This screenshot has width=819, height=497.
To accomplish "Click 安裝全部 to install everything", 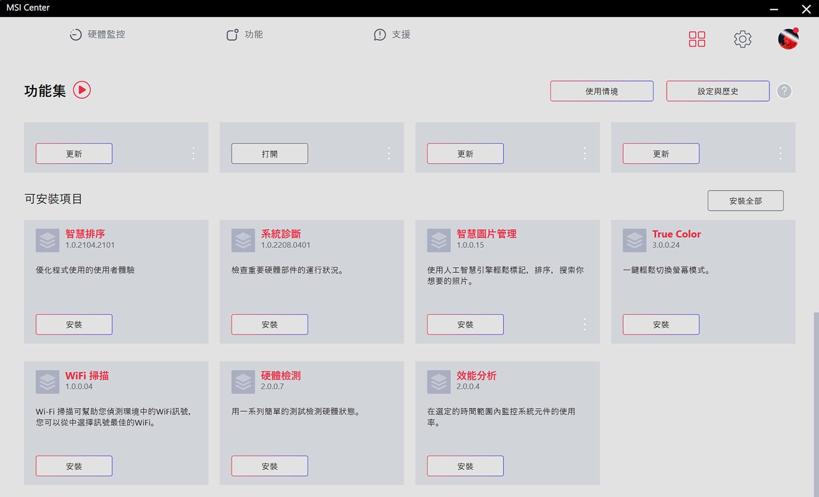I will point(746,201).
